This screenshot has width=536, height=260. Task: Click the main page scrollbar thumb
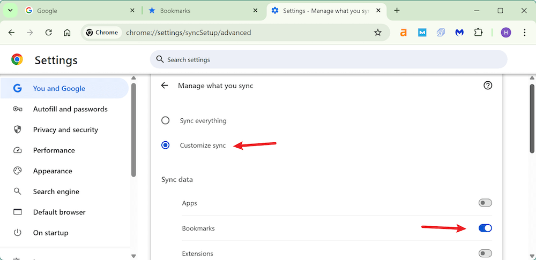click(x=532, y=118)
